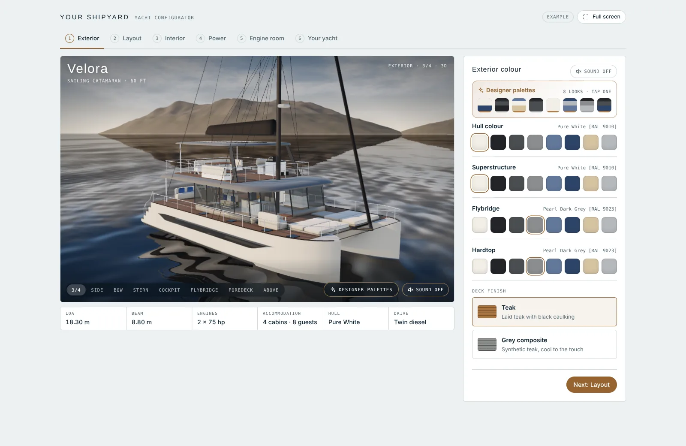Go to the Interior step tab

pos(169,38)
